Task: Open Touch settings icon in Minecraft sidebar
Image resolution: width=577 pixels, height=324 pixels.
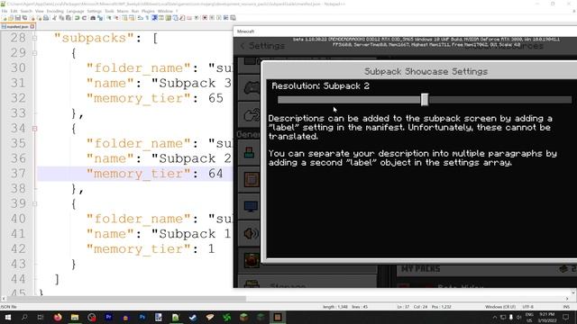Action: pos(252,115)
